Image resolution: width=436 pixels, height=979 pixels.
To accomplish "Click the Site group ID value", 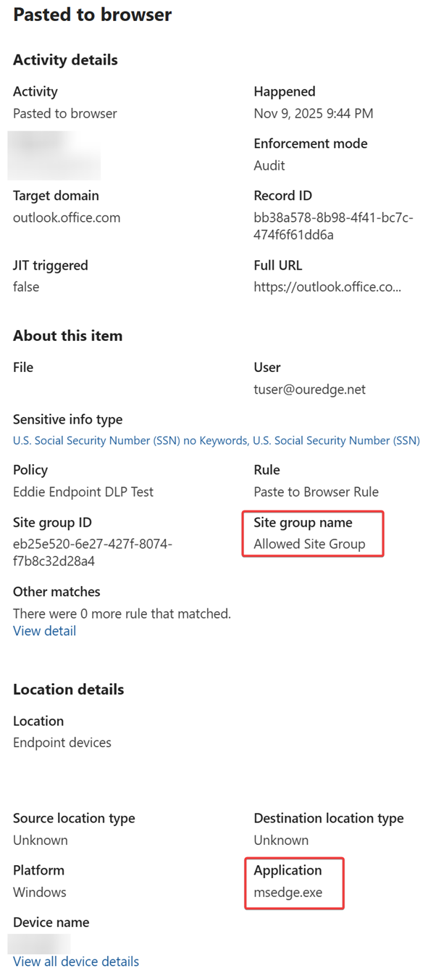I will [92, 553].
